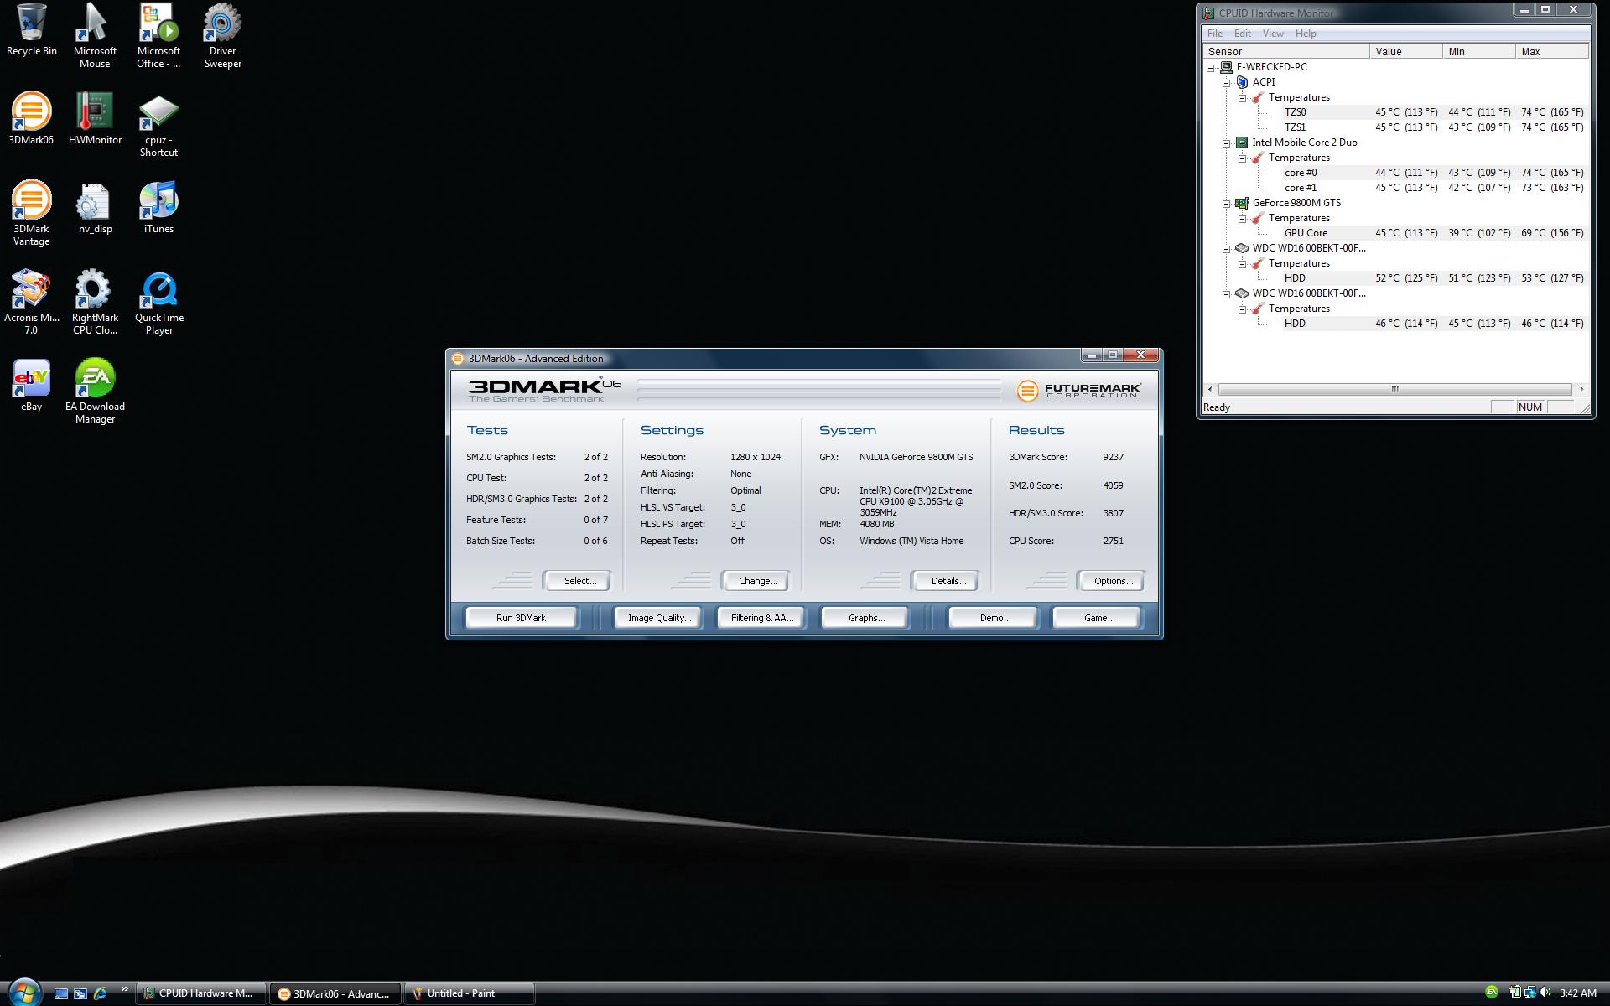The width and height of the screenshot is (1610, 1006).
Task: Open Edit menu in Hardware Monitor
Action: pos(1242,34)
